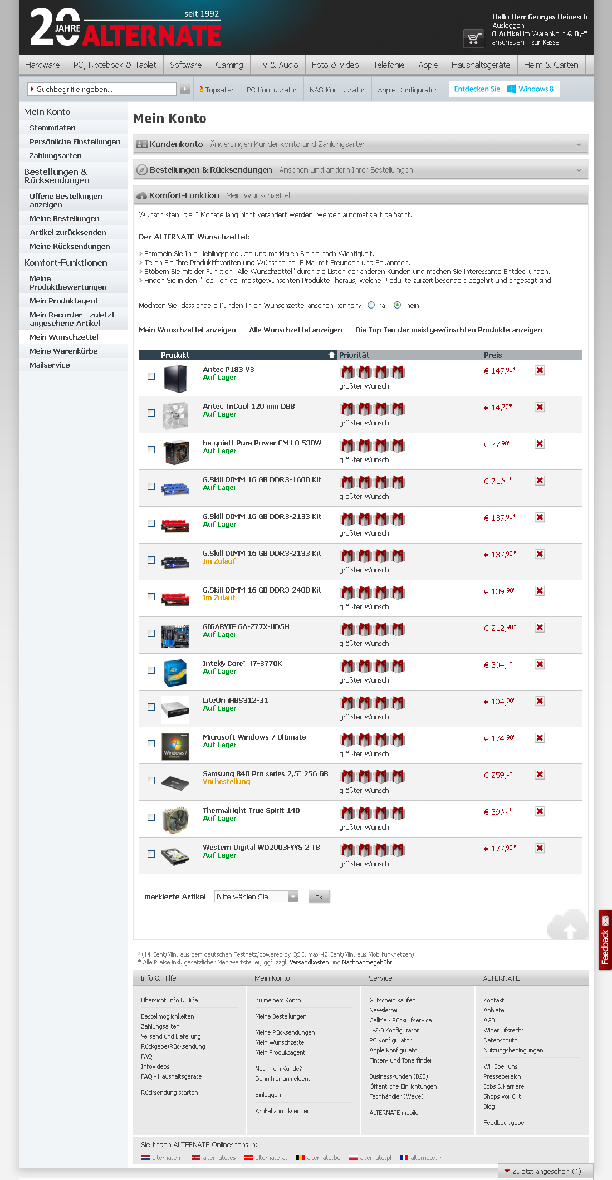This screenshot has height=1180, width=612.
Task: Remove G.Skill DDR3-2400 Kit entry
Action: pyautogui.click(x=540, y=591)
